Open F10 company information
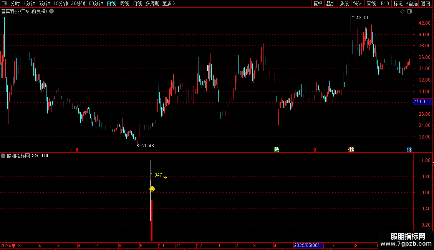This screenshot has width=434, height=250. [385, 3]
